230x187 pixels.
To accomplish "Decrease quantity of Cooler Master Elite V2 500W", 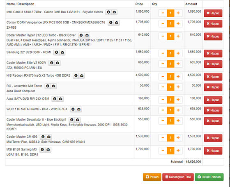I will [x=163, y=64].
